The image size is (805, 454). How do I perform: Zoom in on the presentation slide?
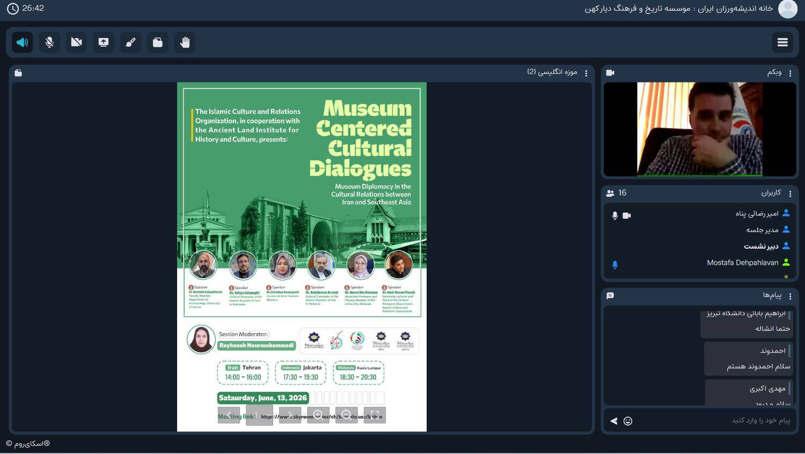pyautogui.click(x=318, y=415)
